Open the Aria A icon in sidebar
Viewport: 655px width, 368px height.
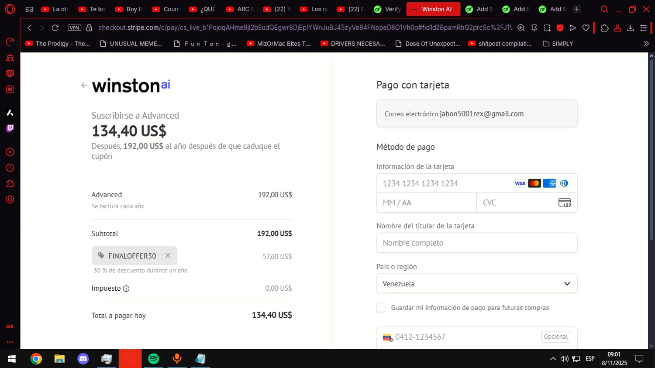[10, 113]
